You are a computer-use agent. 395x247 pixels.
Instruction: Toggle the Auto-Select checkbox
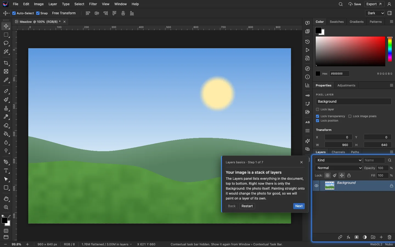coord(14,13)
